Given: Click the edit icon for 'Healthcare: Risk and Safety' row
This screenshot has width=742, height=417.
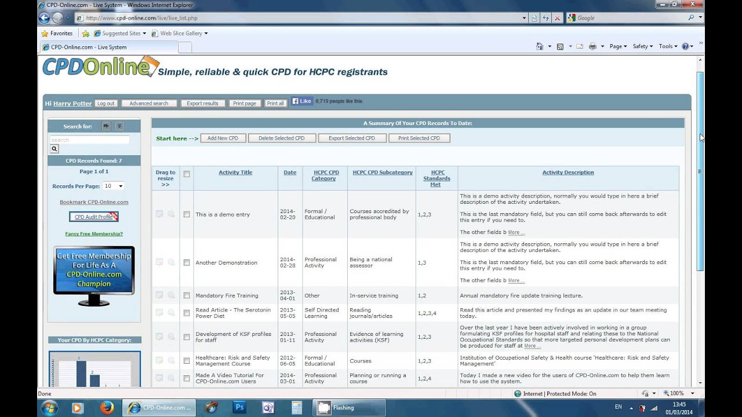Looking at the screenshot, I should click(x=159, y=360).
